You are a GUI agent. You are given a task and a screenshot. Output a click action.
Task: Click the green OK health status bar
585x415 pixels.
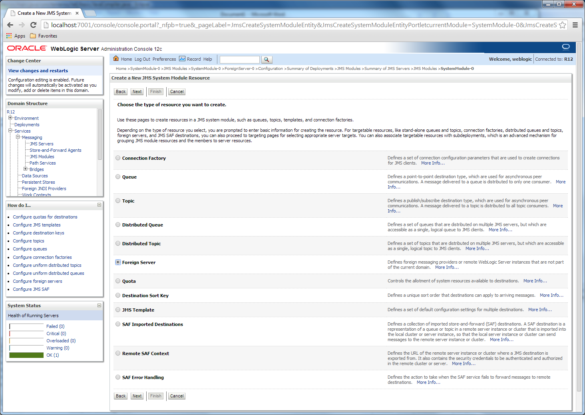coord(26,355)
